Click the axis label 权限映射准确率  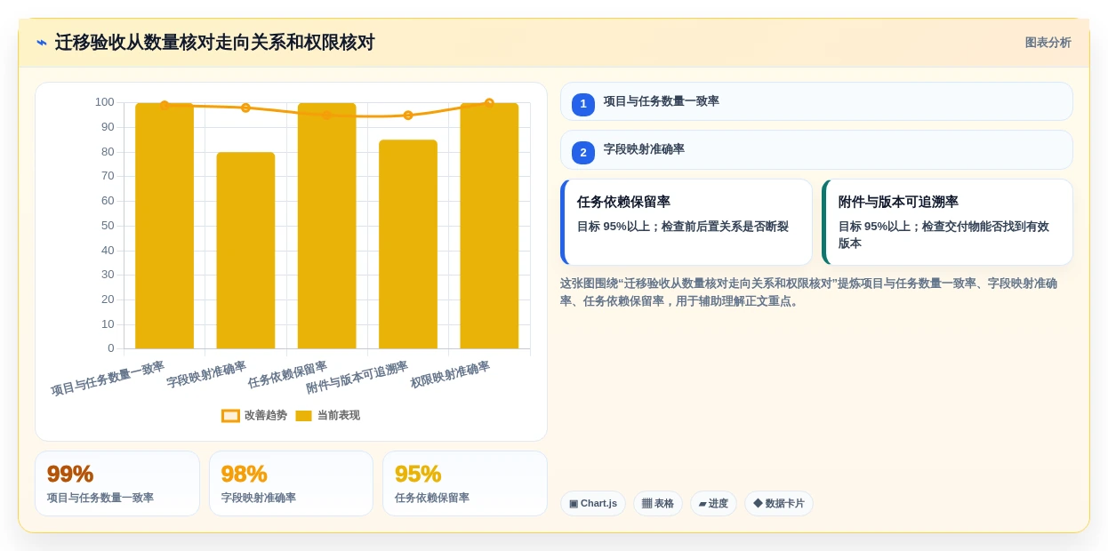click(450, 374)
